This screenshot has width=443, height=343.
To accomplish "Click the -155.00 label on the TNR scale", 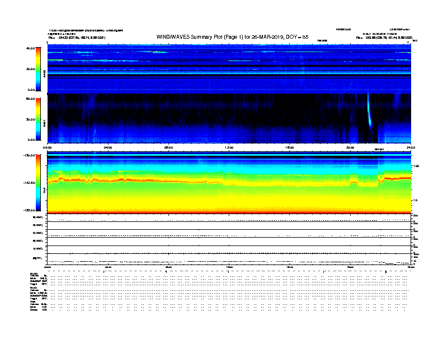I will (x=30, y=210).
